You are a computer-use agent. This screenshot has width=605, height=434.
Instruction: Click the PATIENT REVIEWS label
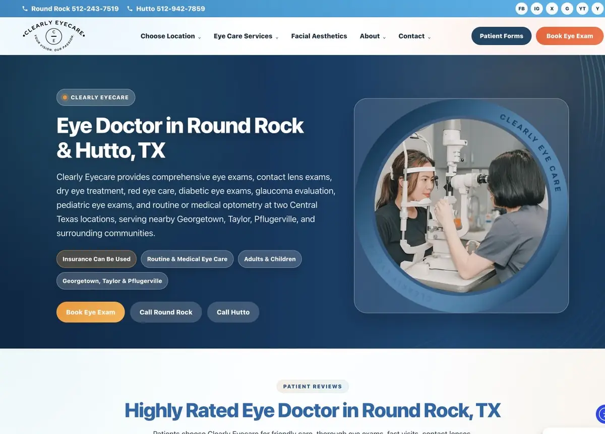[313, 387]
